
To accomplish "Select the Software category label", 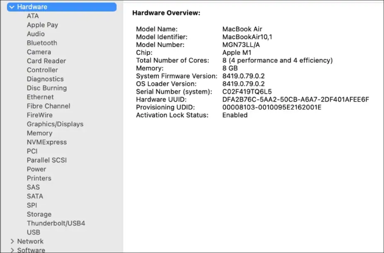I will [31, 250].
